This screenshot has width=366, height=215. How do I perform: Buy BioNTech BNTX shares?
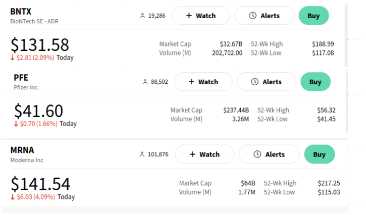313,16
